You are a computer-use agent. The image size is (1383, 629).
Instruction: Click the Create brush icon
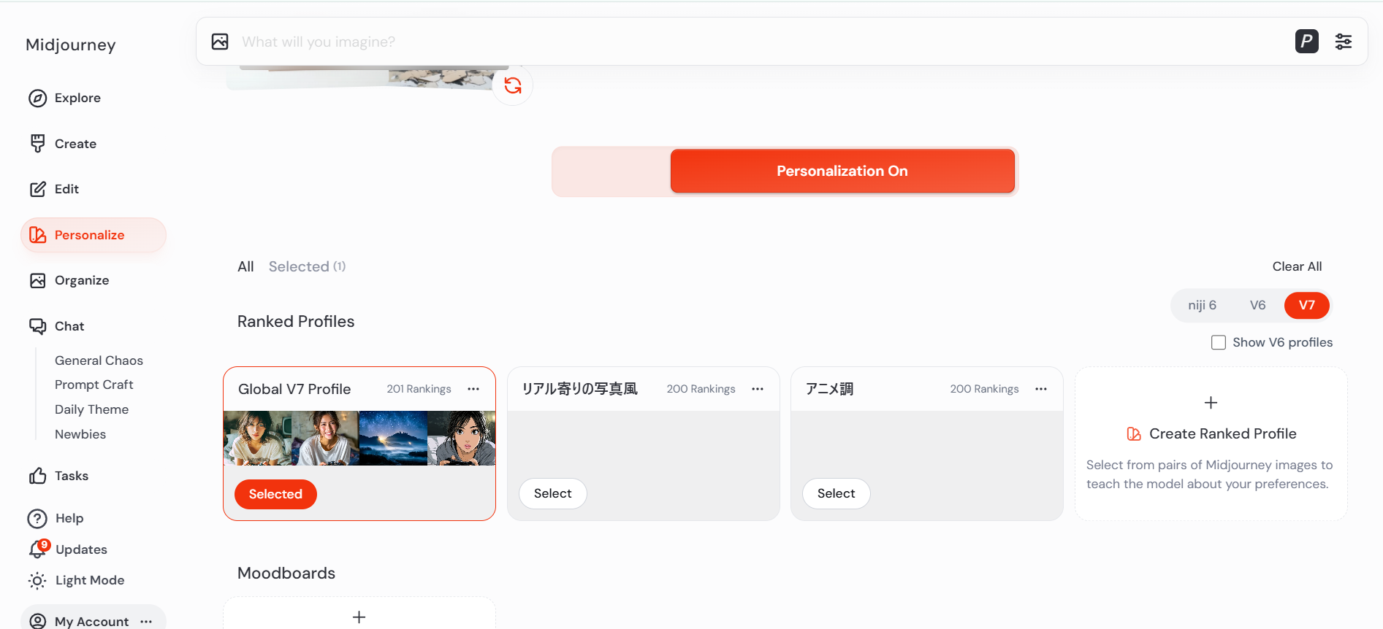(x=37, y=144)
